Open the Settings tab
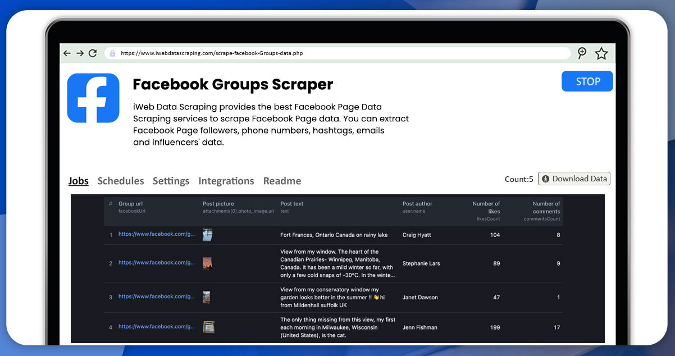 [x=171, y=181]
